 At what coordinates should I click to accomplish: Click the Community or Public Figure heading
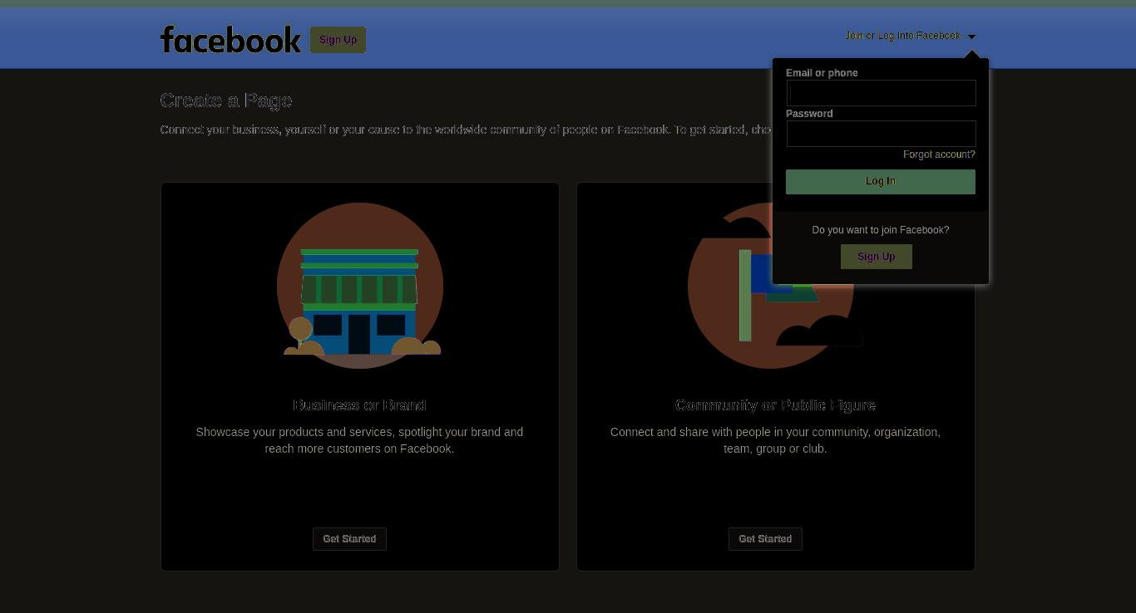[x=775, y=405]
